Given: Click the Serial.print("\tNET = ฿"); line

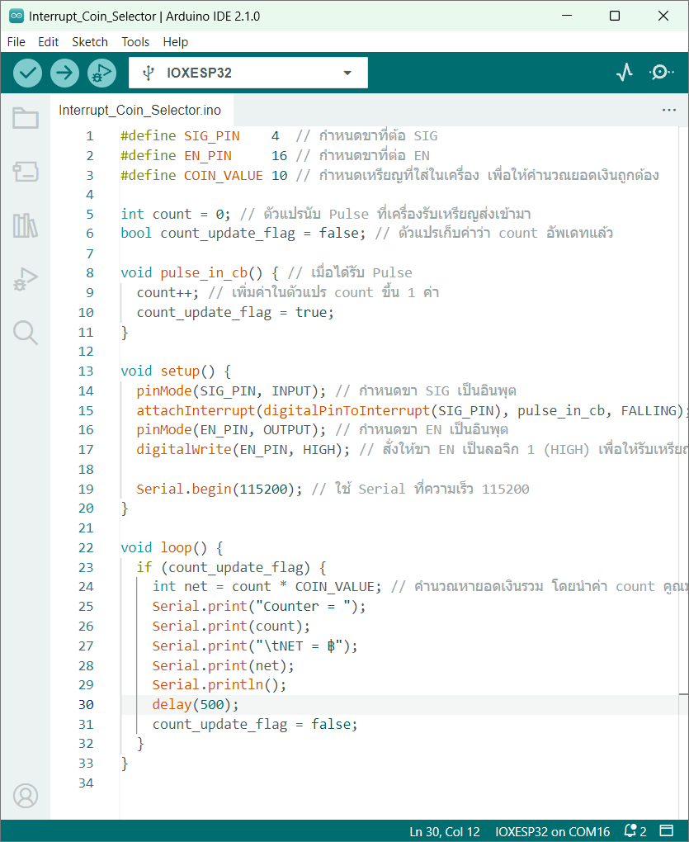Looking at the screenshot, I should tap(255, 646).
